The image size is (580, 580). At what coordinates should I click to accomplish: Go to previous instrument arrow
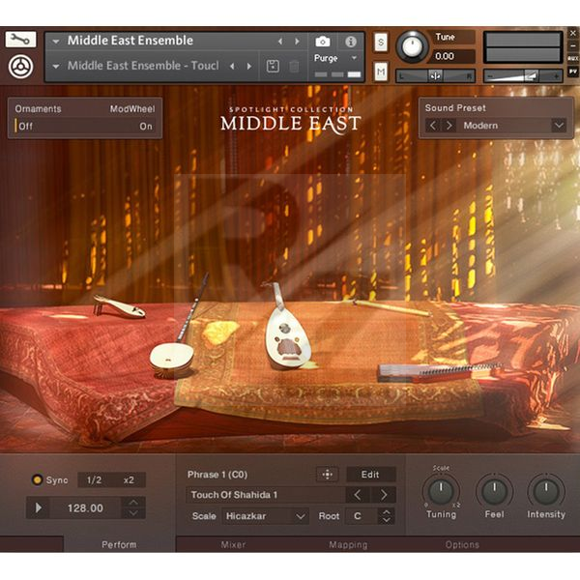point(280,42)
